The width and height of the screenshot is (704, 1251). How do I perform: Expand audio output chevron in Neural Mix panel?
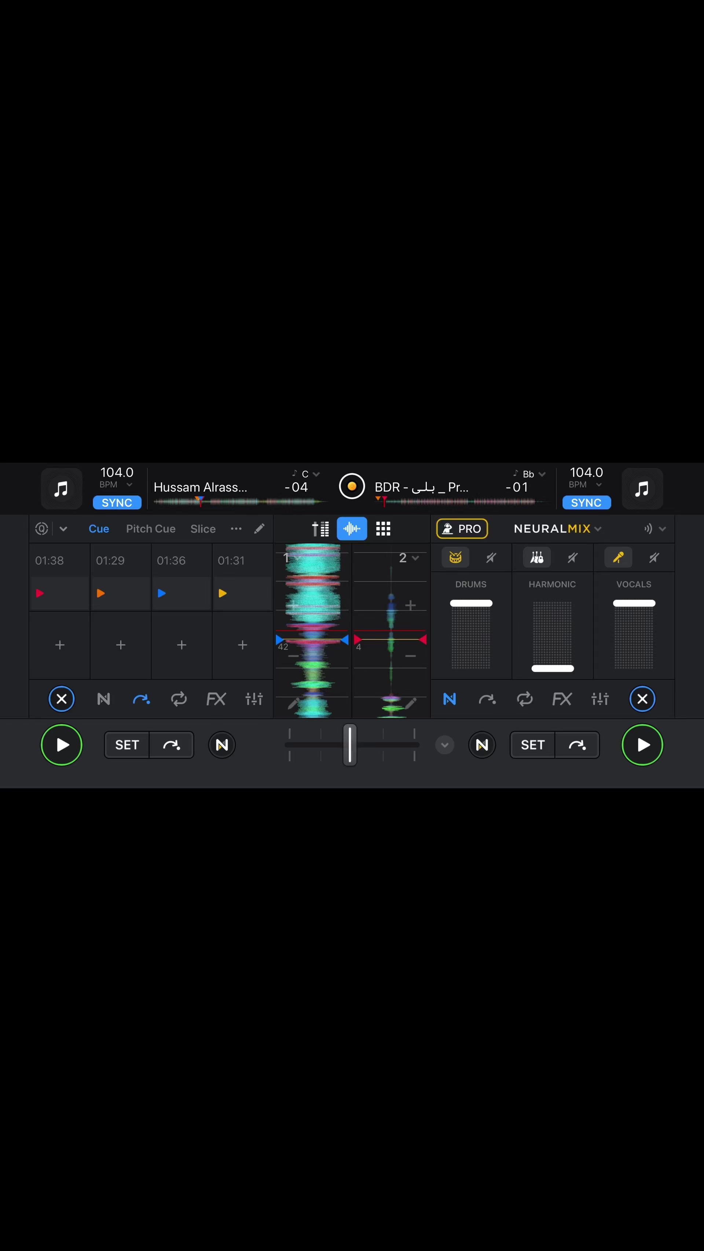(662, 529)
